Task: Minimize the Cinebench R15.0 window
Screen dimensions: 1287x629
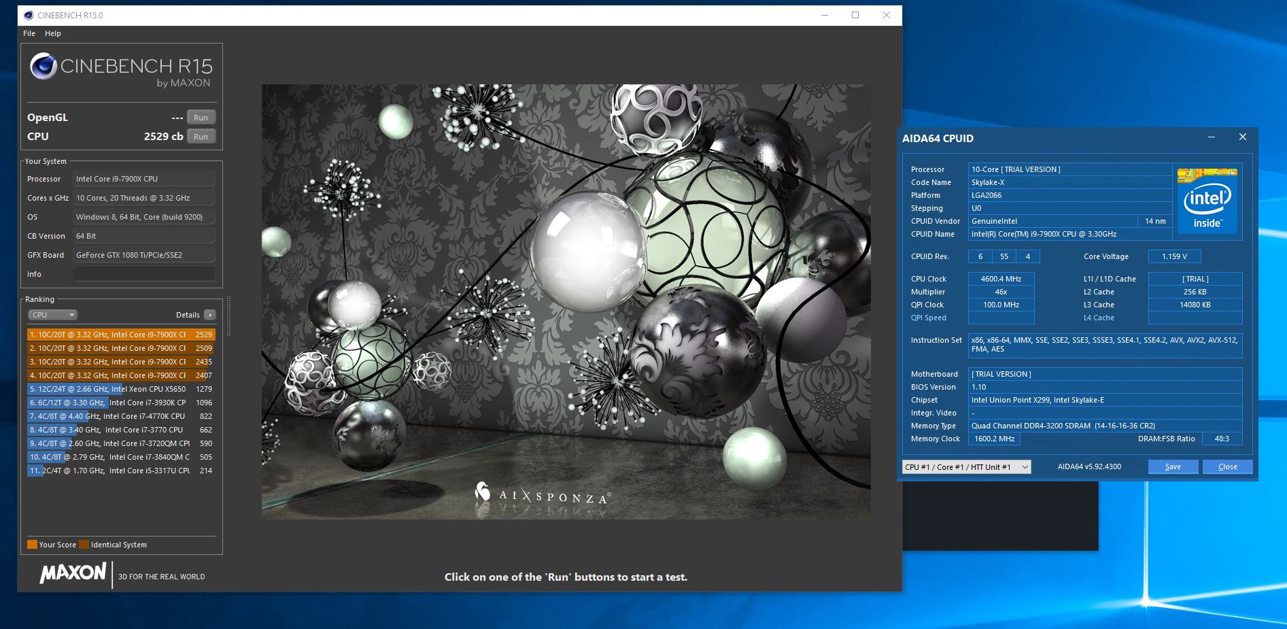Action: point(824,15)
